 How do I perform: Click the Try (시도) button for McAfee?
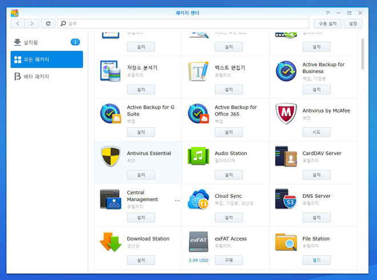pos(316,132)
